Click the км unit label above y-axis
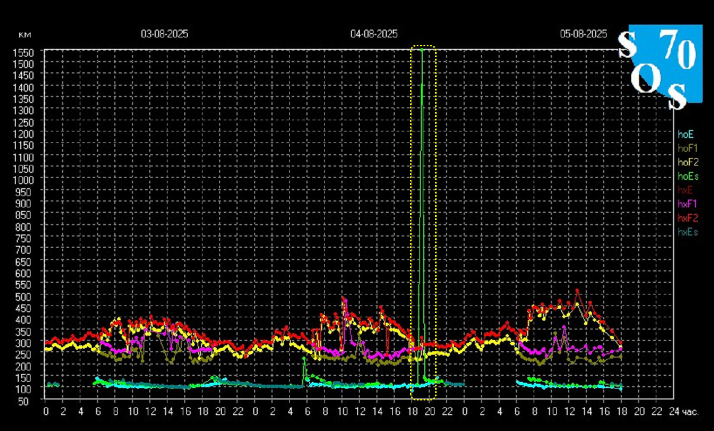The image size is (714, 431). coord(25,34)
